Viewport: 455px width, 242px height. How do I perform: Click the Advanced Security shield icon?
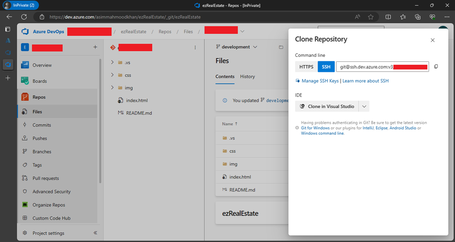pos(25,192)
